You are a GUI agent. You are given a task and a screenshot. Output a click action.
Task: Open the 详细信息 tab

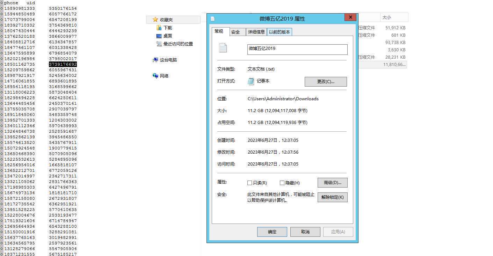[256, 32]
